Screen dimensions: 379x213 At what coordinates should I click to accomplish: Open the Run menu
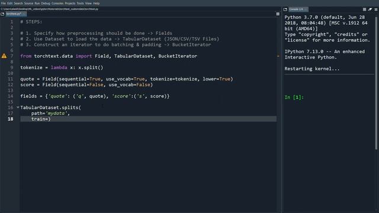(x=37, y=4)
